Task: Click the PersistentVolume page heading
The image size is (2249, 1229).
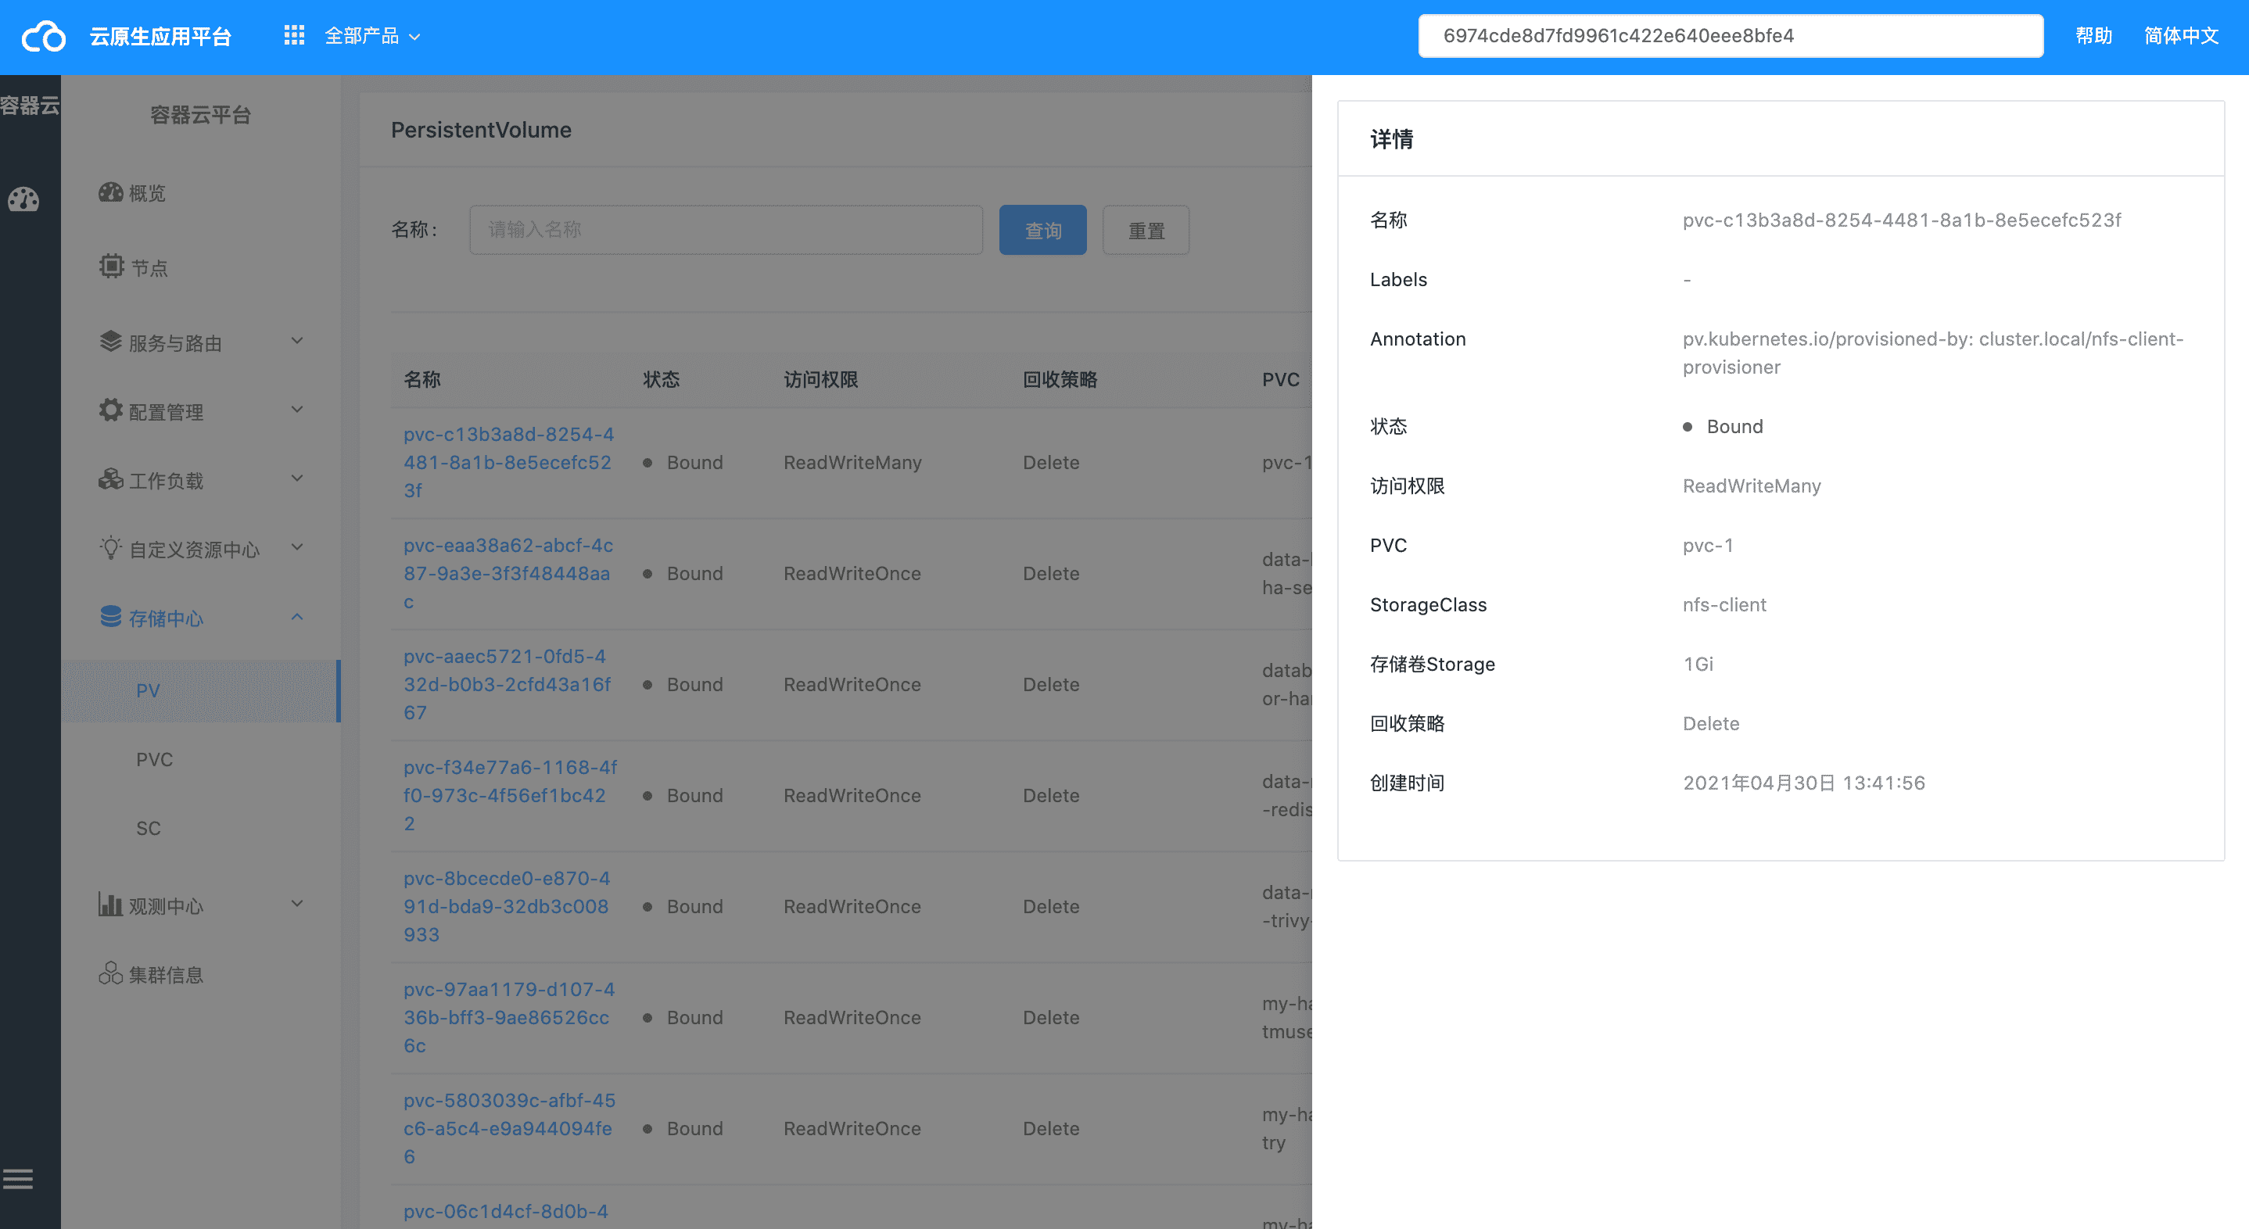Action: click(x=481, y=130)
